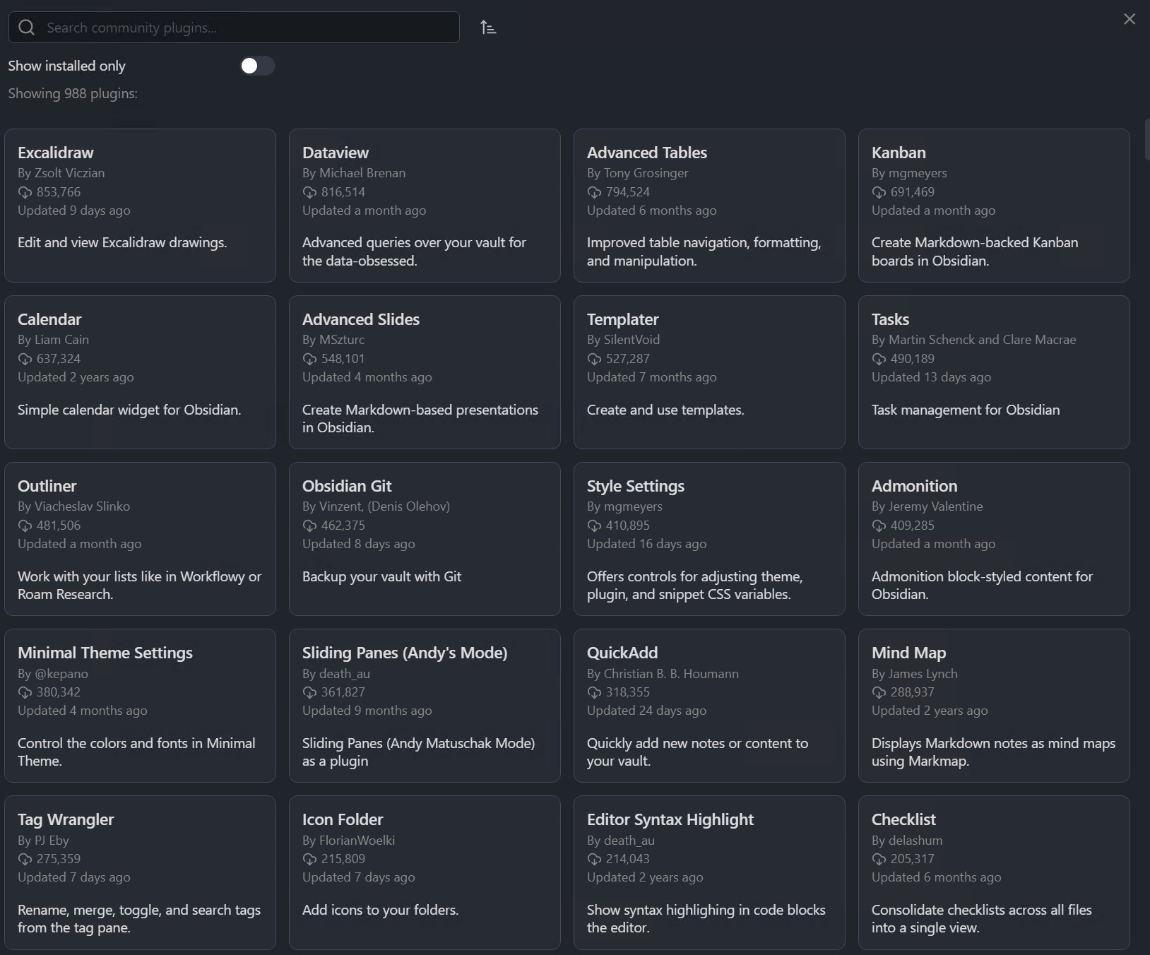Screen dimensions: 1150x955
Task: Enable the Show installed only toggle
Action: [x=257, y=65]
